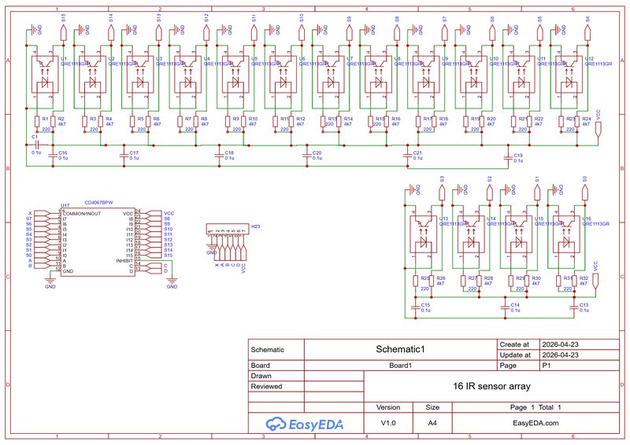Click the VCC net flag beside R24
630x445 pixels.
coord(598,128)
